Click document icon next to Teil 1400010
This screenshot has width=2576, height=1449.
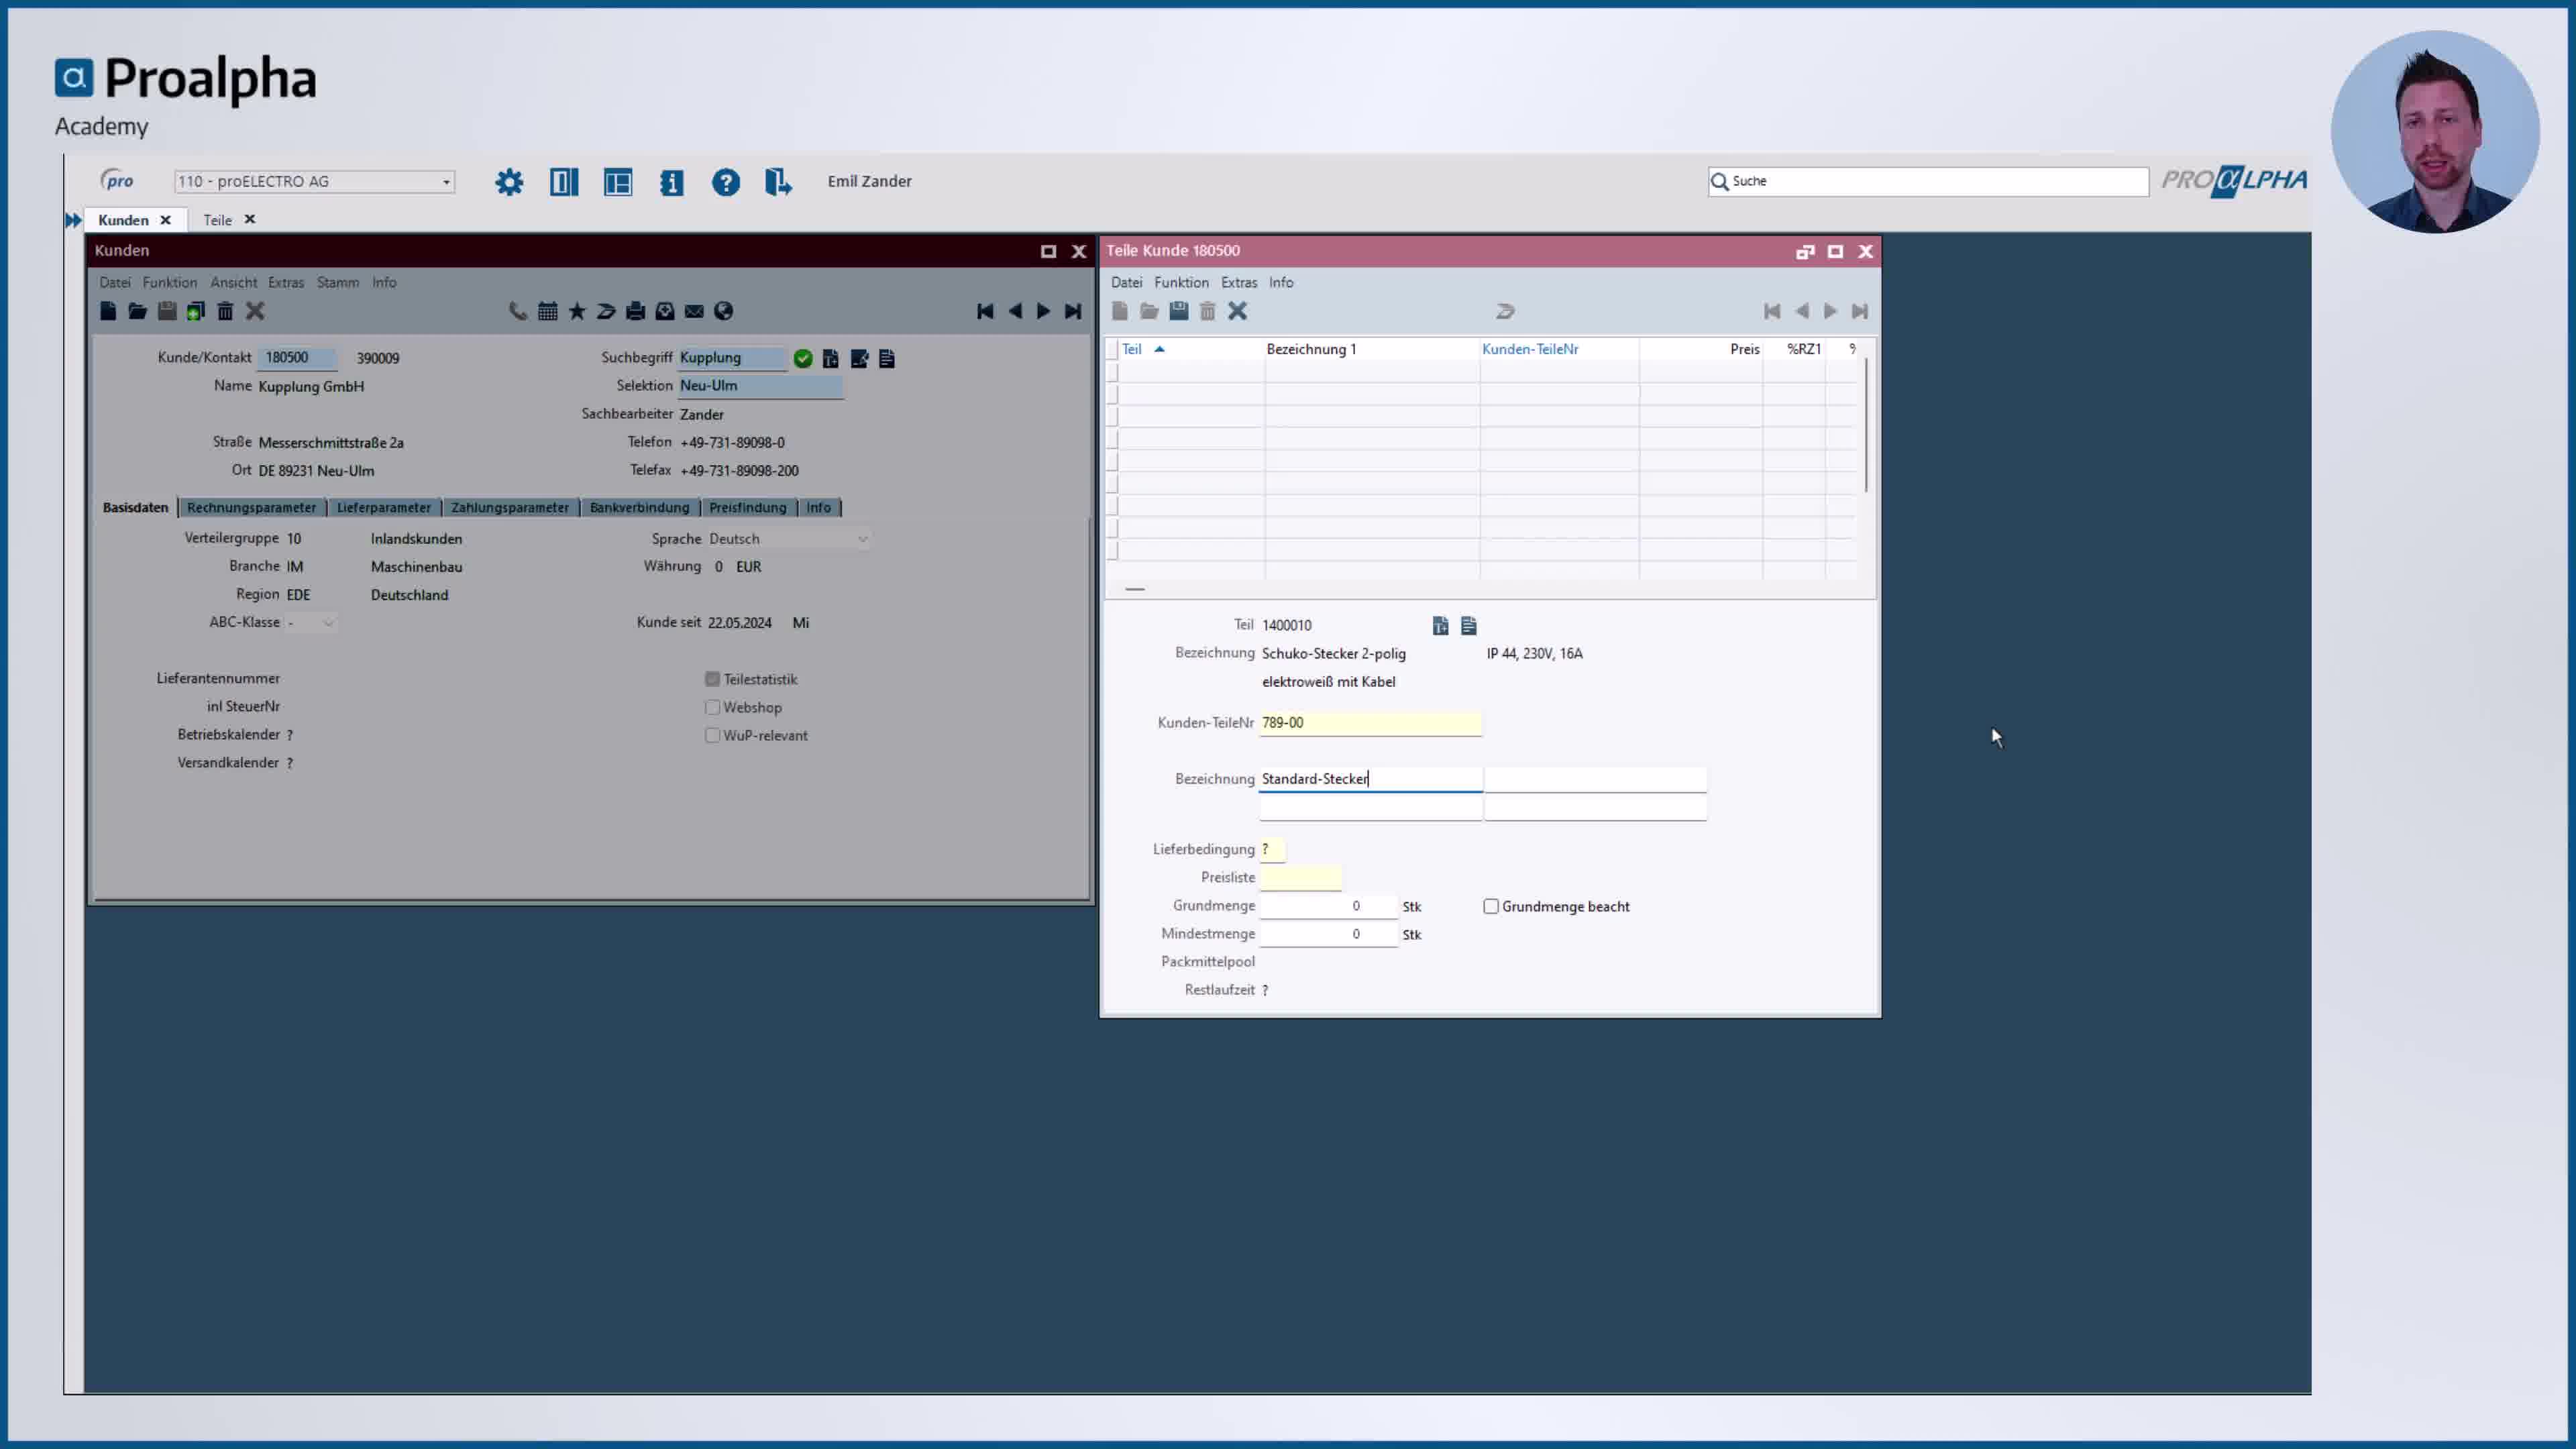point(1440,626)
